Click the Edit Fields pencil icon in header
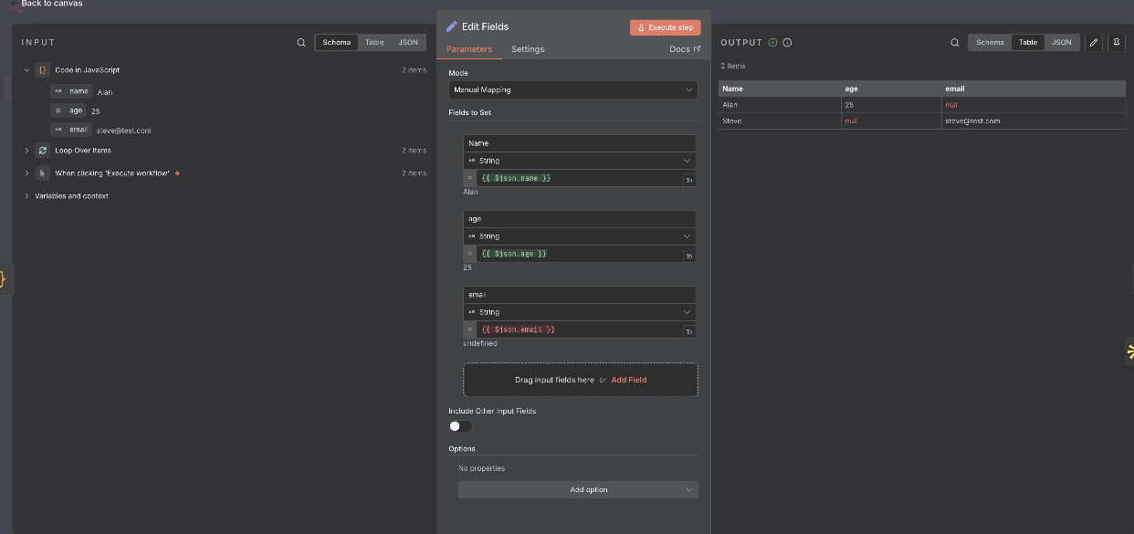The width and height of the screenshot is (1134, 534). click(x=452, y=26)
